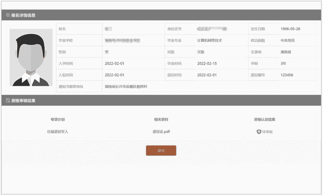
Task: Click the 民族 value 汉族
Action: click(x=202, y=52)
